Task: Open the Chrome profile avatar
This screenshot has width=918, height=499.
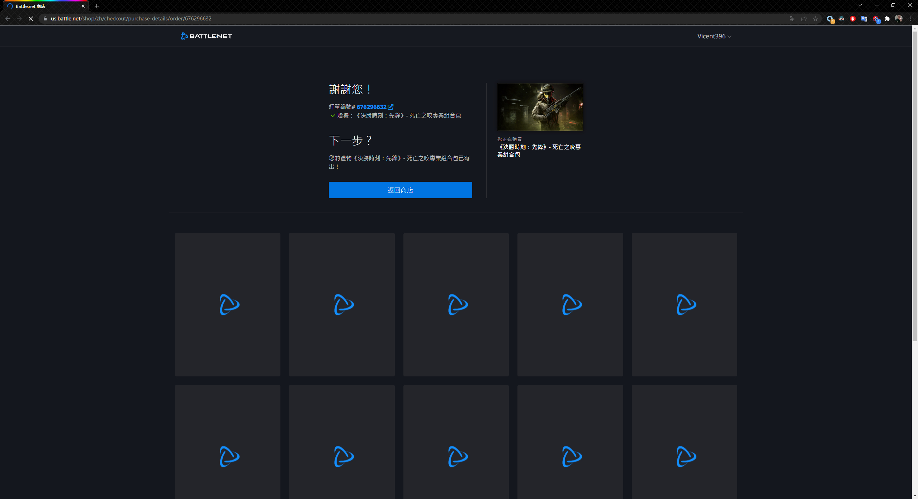Action: (x=899, y=19)
